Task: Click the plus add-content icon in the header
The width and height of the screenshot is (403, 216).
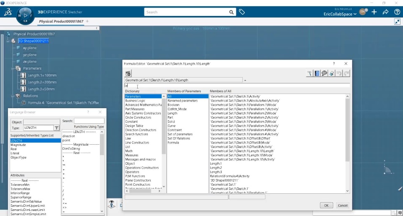Action: click(374, 12)
